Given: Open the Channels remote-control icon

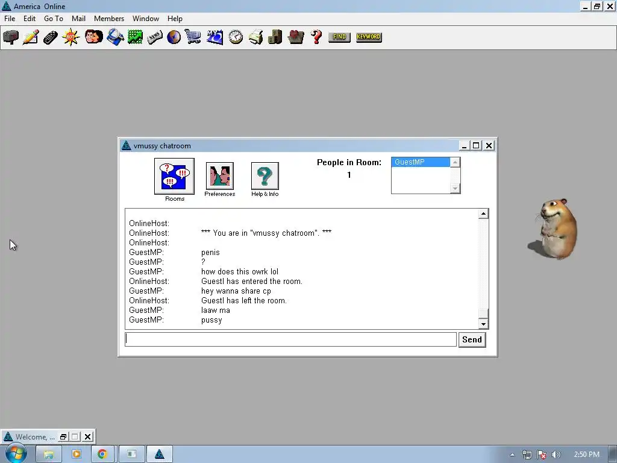Looking at the screenshot, I should coord(51,37).
